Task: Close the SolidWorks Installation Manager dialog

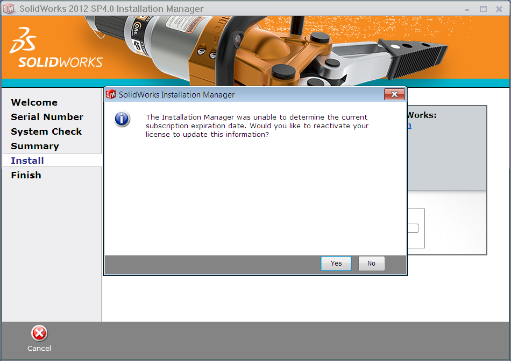Action: coord(394,94)
